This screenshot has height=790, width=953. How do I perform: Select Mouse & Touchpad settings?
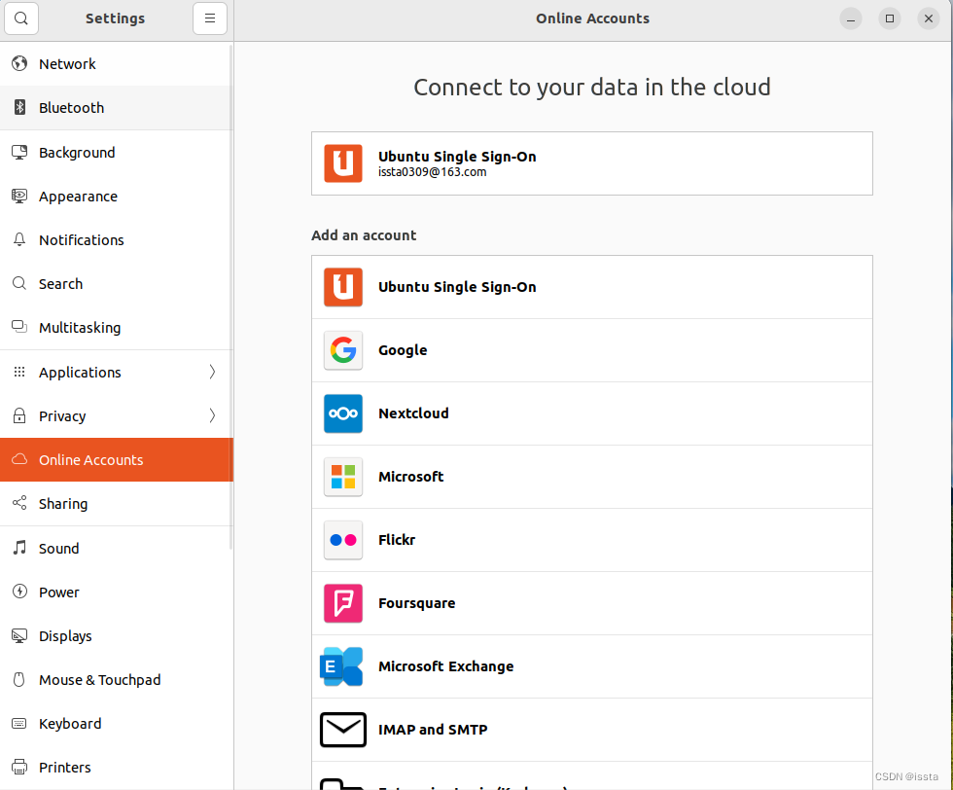116,679
